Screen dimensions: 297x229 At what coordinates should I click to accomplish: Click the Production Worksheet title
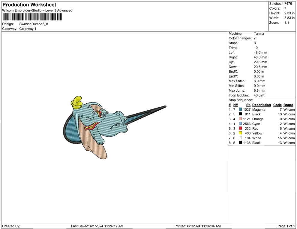click(29, 5)
